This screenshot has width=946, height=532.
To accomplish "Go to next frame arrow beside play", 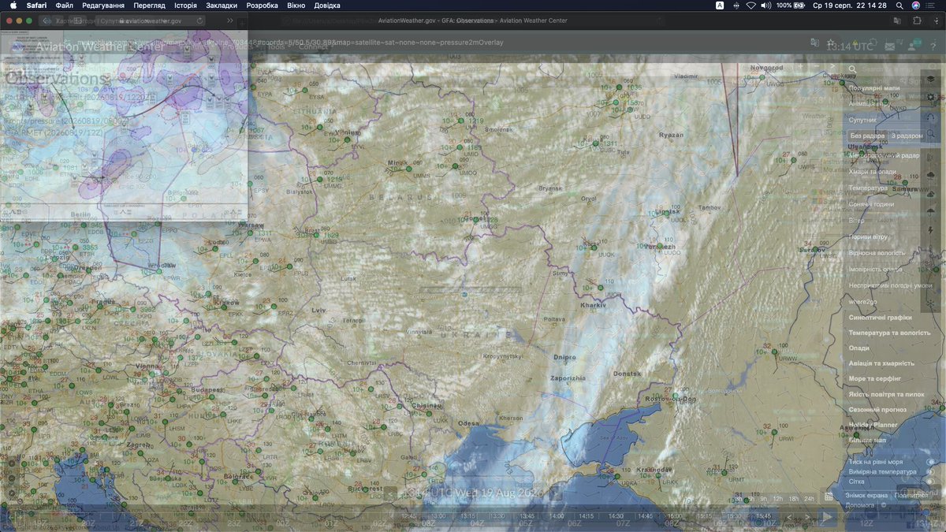I will (807, 517).
